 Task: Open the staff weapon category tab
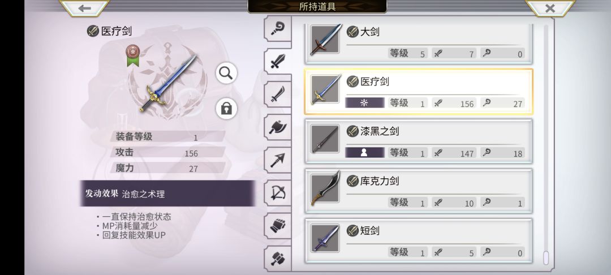point(278,28)
